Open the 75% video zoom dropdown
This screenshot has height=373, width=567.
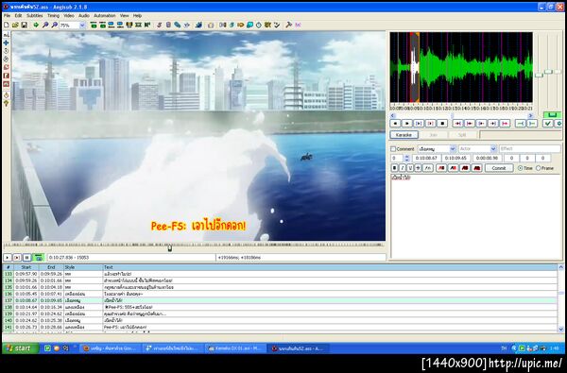click(x=82, y=25)
